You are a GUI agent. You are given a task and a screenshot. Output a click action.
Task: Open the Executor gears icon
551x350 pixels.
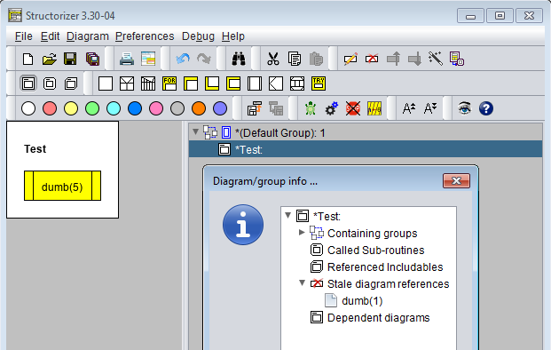pyautogui.click(x=331, y=108)
